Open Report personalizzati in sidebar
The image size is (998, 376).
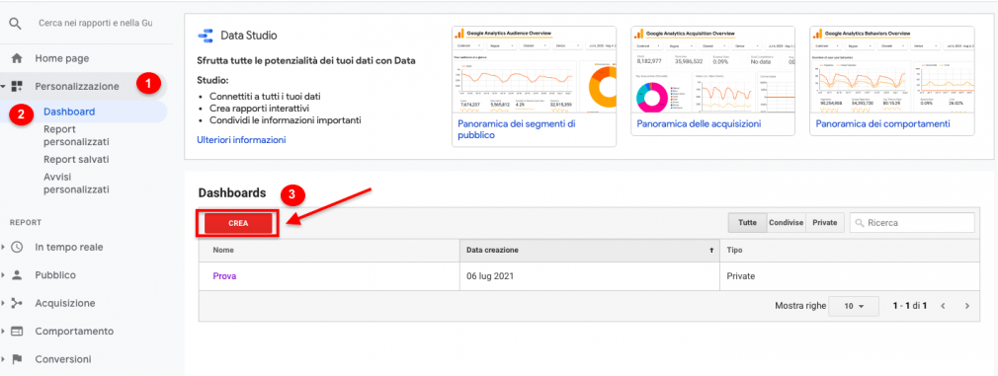click(76, 135)
